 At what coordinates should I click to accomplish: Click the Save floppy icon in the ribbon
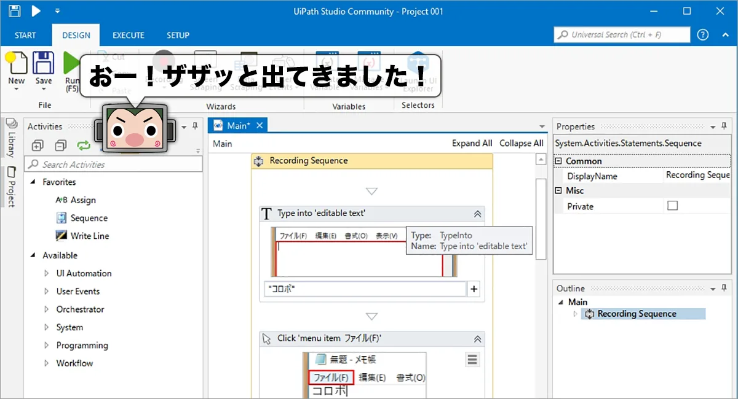click(x=43, y=64)
